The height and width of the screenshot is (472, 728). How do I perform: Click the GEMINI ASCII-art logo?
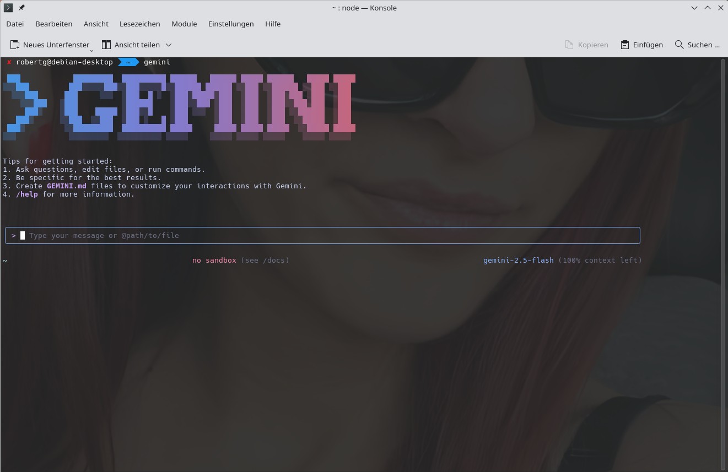(179, 107)
